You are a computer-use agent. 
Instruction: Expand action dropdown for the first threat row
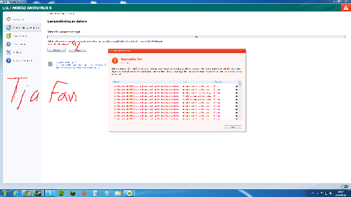[x=236, y=86]
